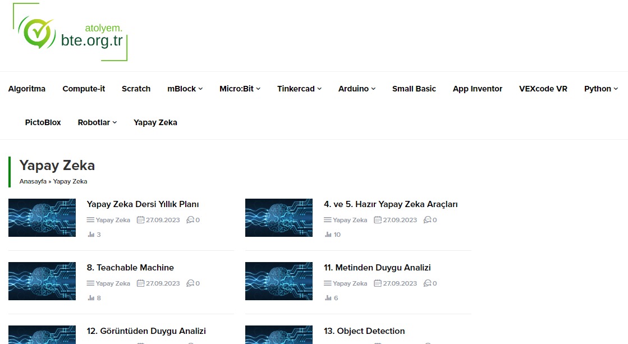
Task: Open Small Basic navigation item
Action: [414, 89]
